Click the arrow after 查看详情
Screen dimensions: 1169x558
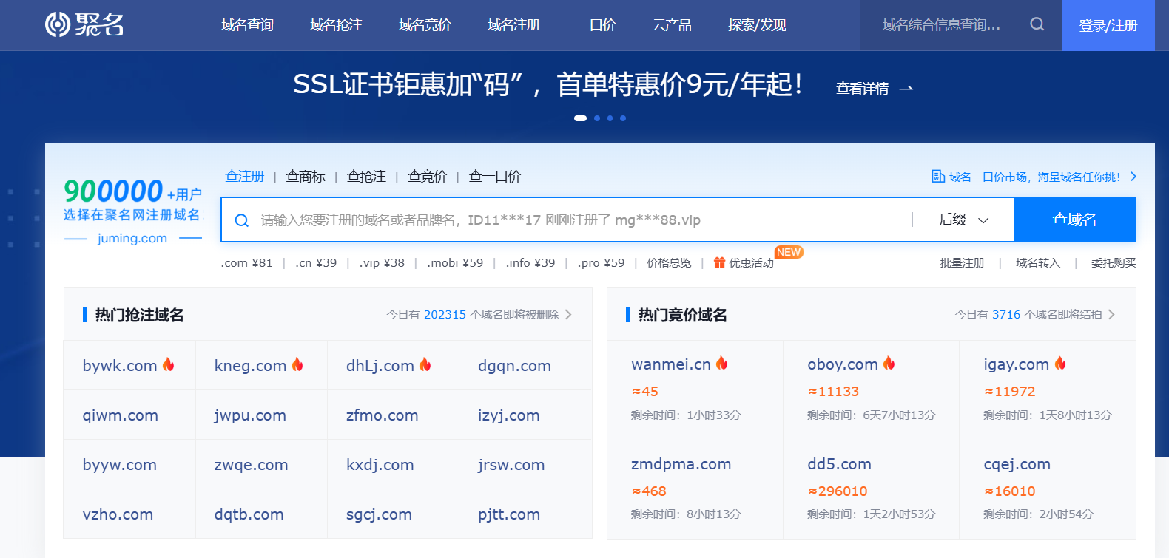pos(906,89)
